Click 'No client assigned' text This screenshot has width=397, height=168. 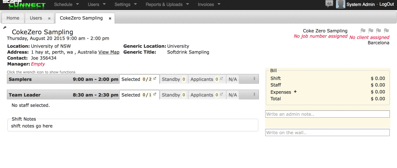click(369, 37)
